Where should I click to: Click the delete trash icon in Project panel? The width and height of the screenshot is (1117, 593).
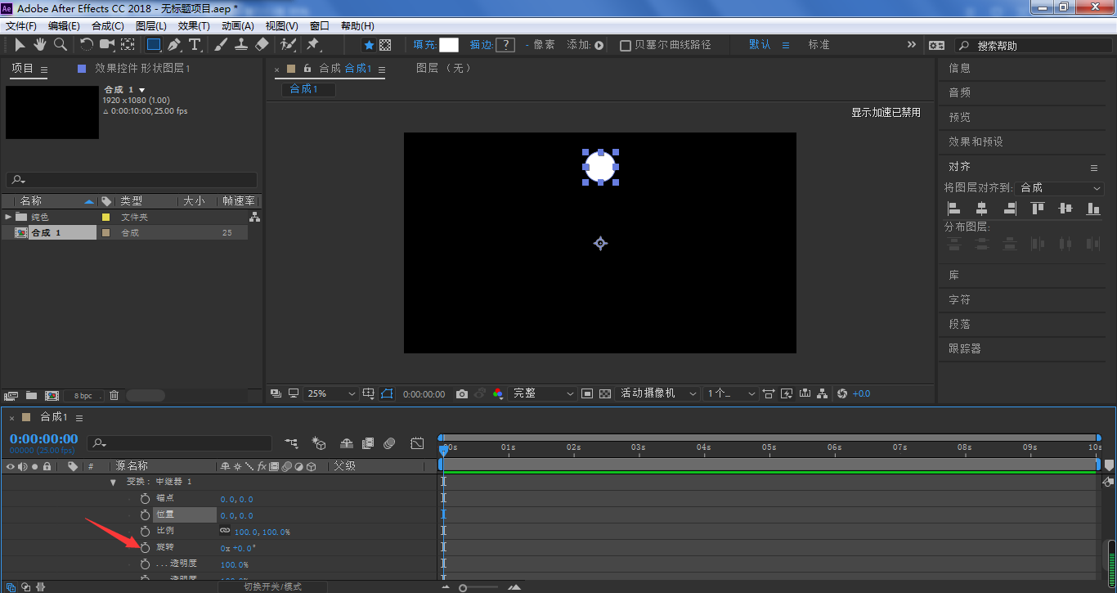click(114, 396)
